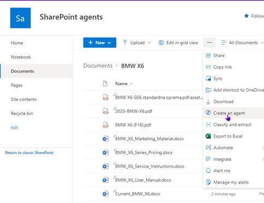Screen dimensions: 264x203
Task: Open the 2025-BMW-X6.pdf file
Action: point(134,111)
